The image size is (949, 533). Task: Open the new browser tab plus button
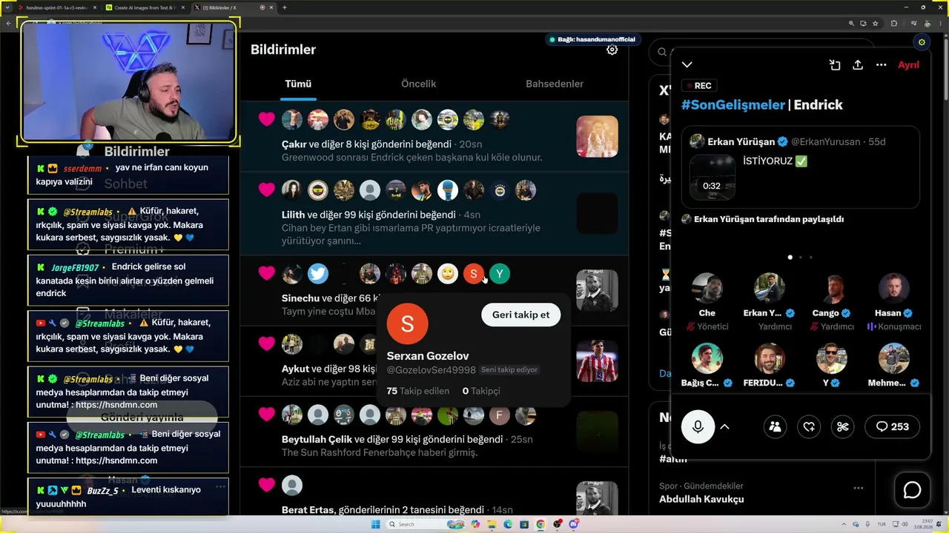click(285, 7)
